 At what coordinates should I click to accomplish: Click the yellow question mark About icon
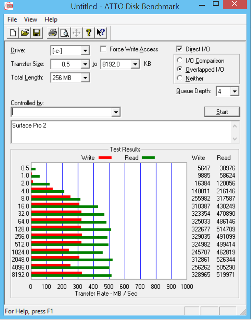(x=89, y=33)
